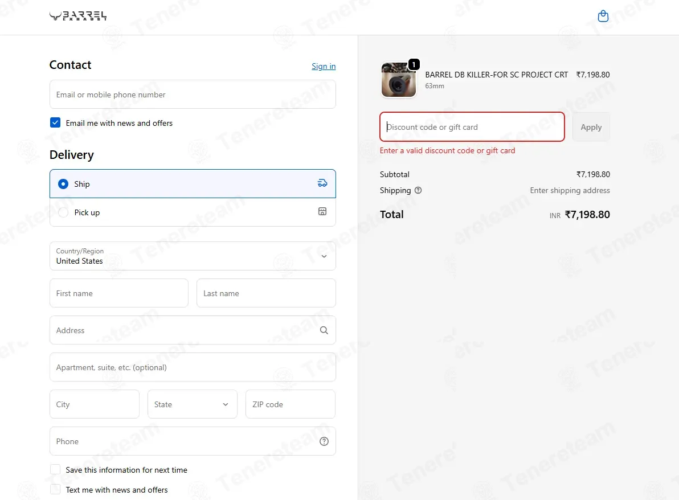Click the Email or mobile phone number field

193,95
